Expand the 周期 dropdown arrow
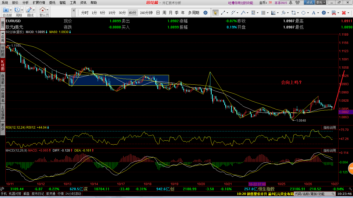This screenshot has height=198, width=353. point(22,10)
